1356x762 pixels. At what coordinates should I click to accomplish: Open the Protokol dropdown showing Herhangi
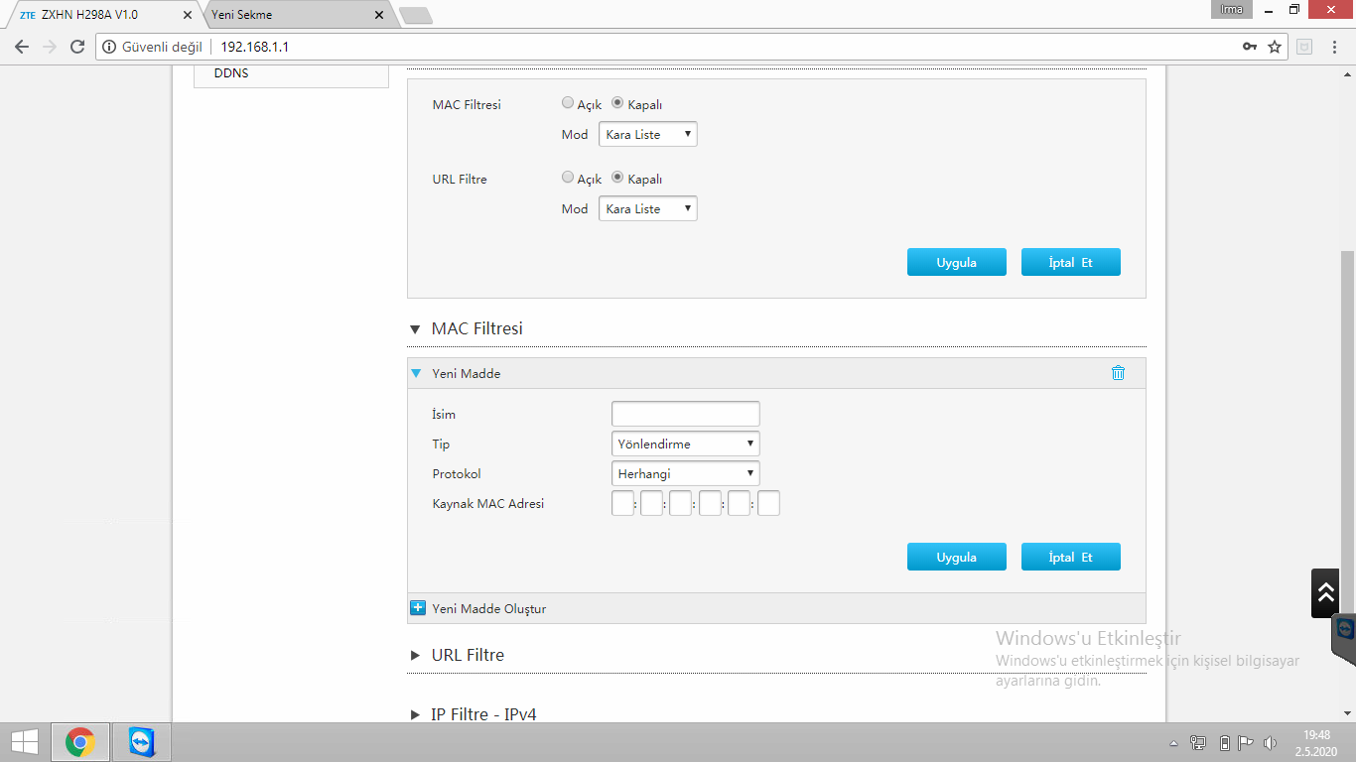point(686,473)
